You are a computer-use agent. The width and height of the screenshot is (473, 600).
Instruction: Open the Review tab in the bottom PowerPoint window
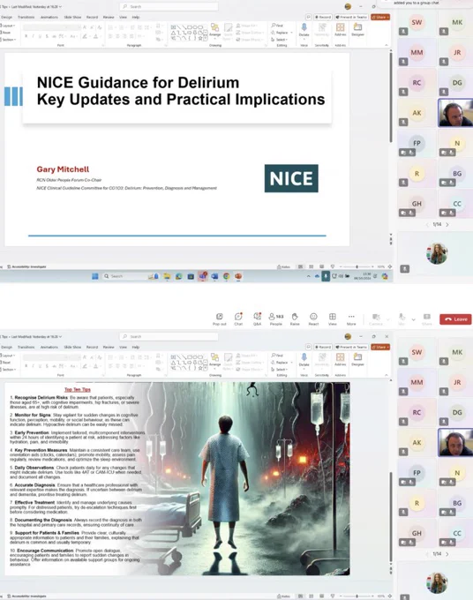109,347
